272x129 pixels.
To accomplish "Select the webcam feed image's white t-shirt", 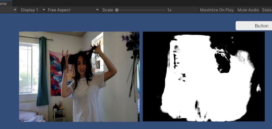I will pyautogui.click(x=86, y=99).
